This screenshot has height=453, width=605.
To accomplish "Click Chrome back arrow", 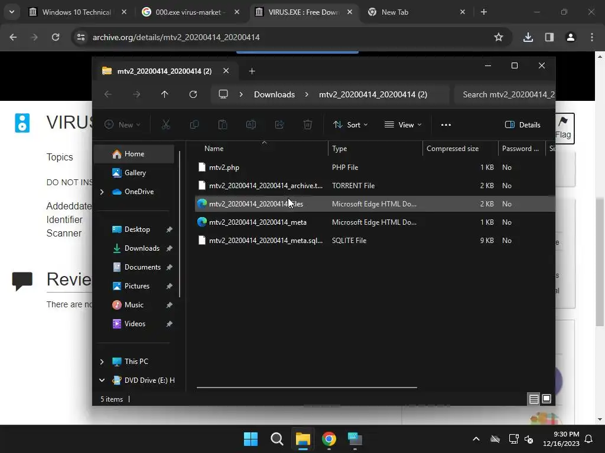I will click(x=13, y=37).
